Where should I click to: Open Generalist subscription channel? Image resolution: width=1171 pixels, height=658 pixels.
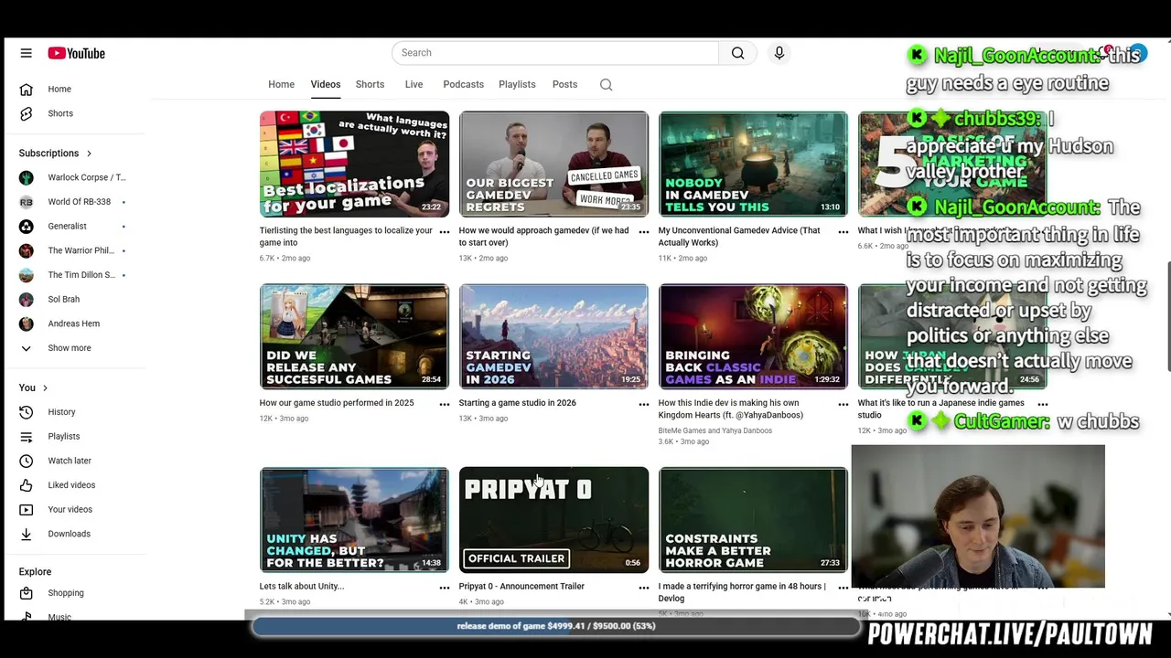(73, 226)
